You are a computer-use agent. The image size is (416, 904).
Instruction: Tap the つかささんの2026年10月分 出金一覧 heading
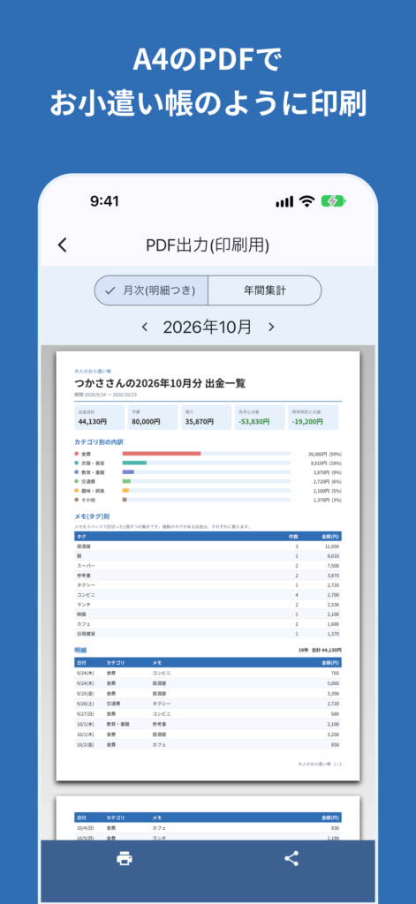[160, 384]
